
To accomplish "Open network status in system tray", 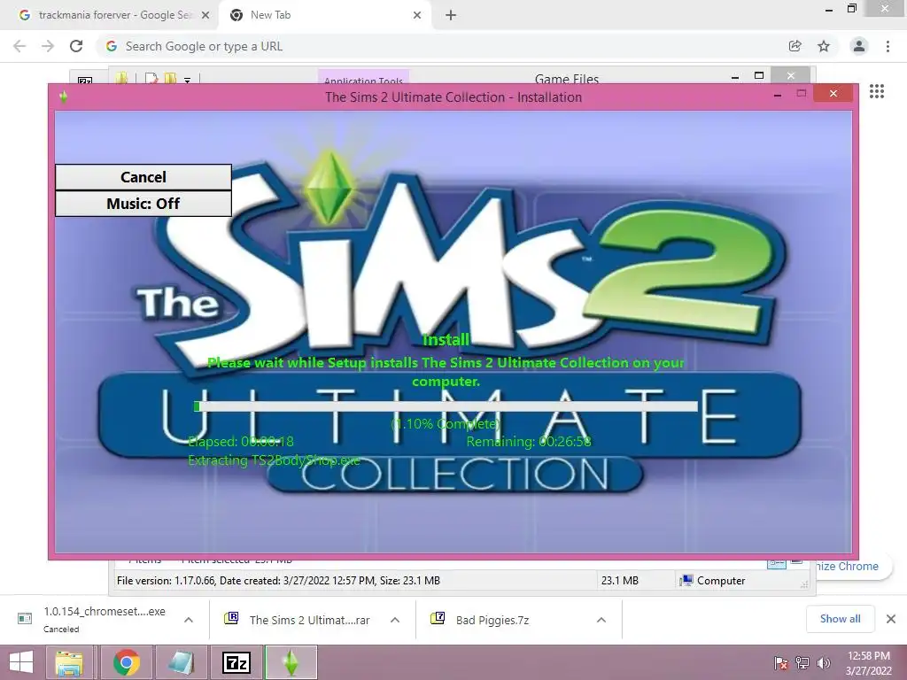I will (x=802, y=663).
